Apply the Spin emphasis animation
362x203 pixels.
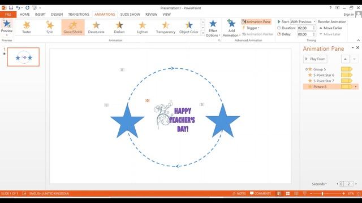50,28
